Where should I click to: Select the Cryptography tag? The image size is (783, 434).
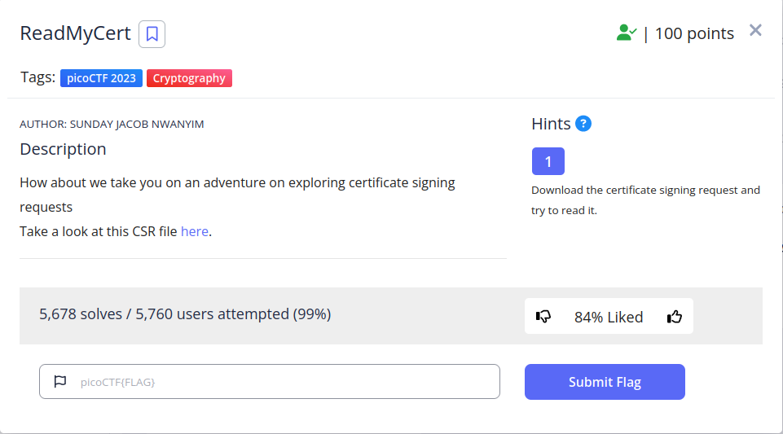click(189, 78)
